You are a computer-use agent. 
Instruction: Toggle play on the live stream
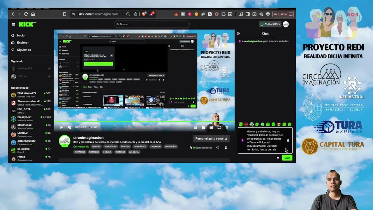click(61, 127)
